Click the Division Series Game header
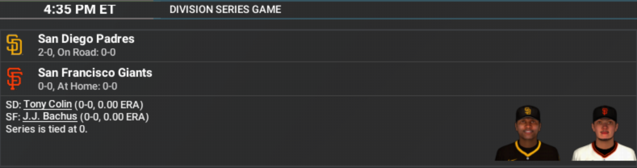This screenshot has width=637, height=168. (x=225, y=9)
